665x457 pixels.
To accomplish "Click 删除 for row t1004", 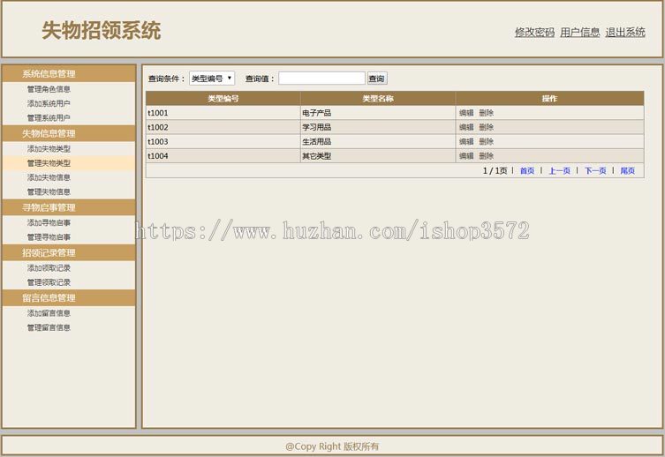I will click(x=487, y=156).
